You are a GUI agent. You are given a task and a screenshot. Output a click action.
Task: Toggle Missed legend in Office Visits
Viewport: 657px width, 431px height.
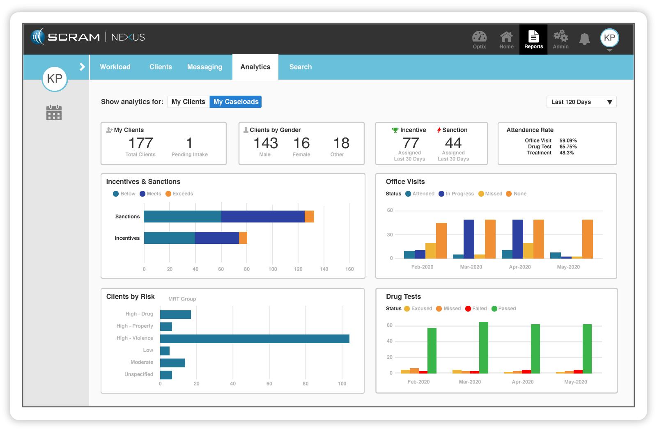[x=490, y=194]
